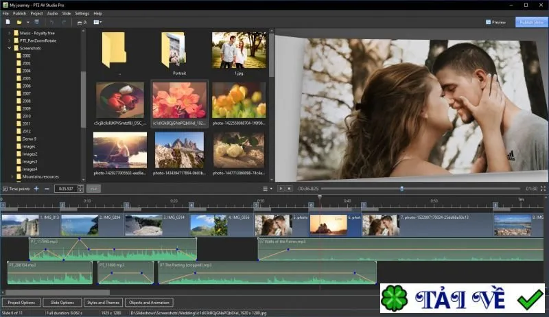Select the mountain photo thumbnail in browser
The height and width of the screenshot is (317, 549).
click(179, 150)
